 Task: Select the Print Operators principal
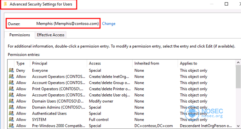pos(57,89)
